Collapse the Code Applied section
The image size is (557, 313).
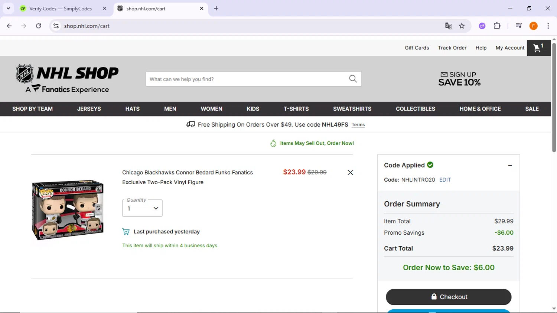510,165
